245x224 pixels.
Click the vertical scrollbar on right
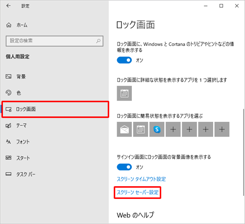pyautogui.click(x=244, y=152)
